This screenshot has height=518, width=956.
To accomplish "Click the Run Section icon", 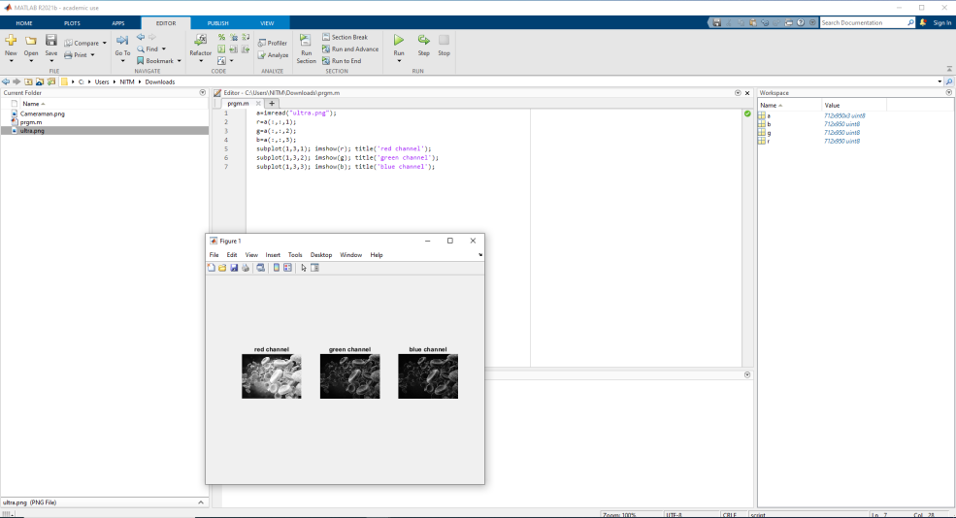I will point(306,41).
